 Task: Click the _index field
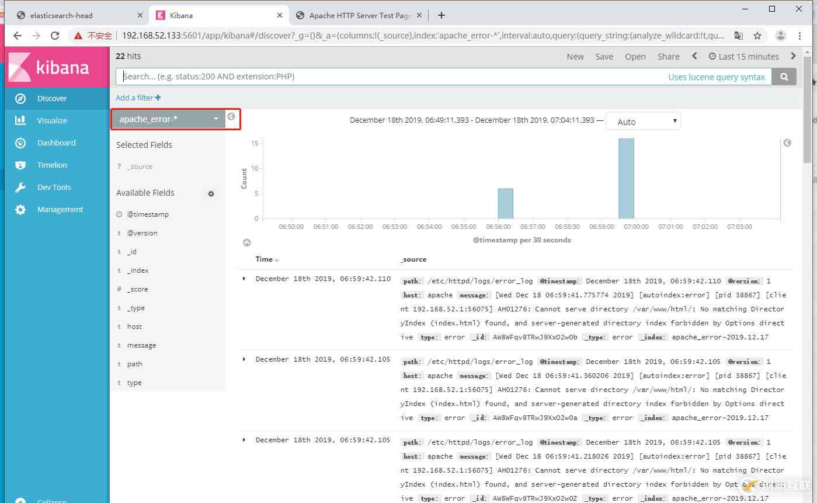(x=138, y=270)
